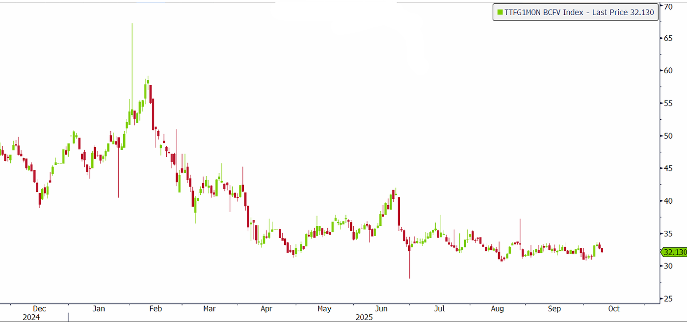Screen dimensions: 687x322
Task: Click the Feb month label on time axis
Action: pos(156,309)
